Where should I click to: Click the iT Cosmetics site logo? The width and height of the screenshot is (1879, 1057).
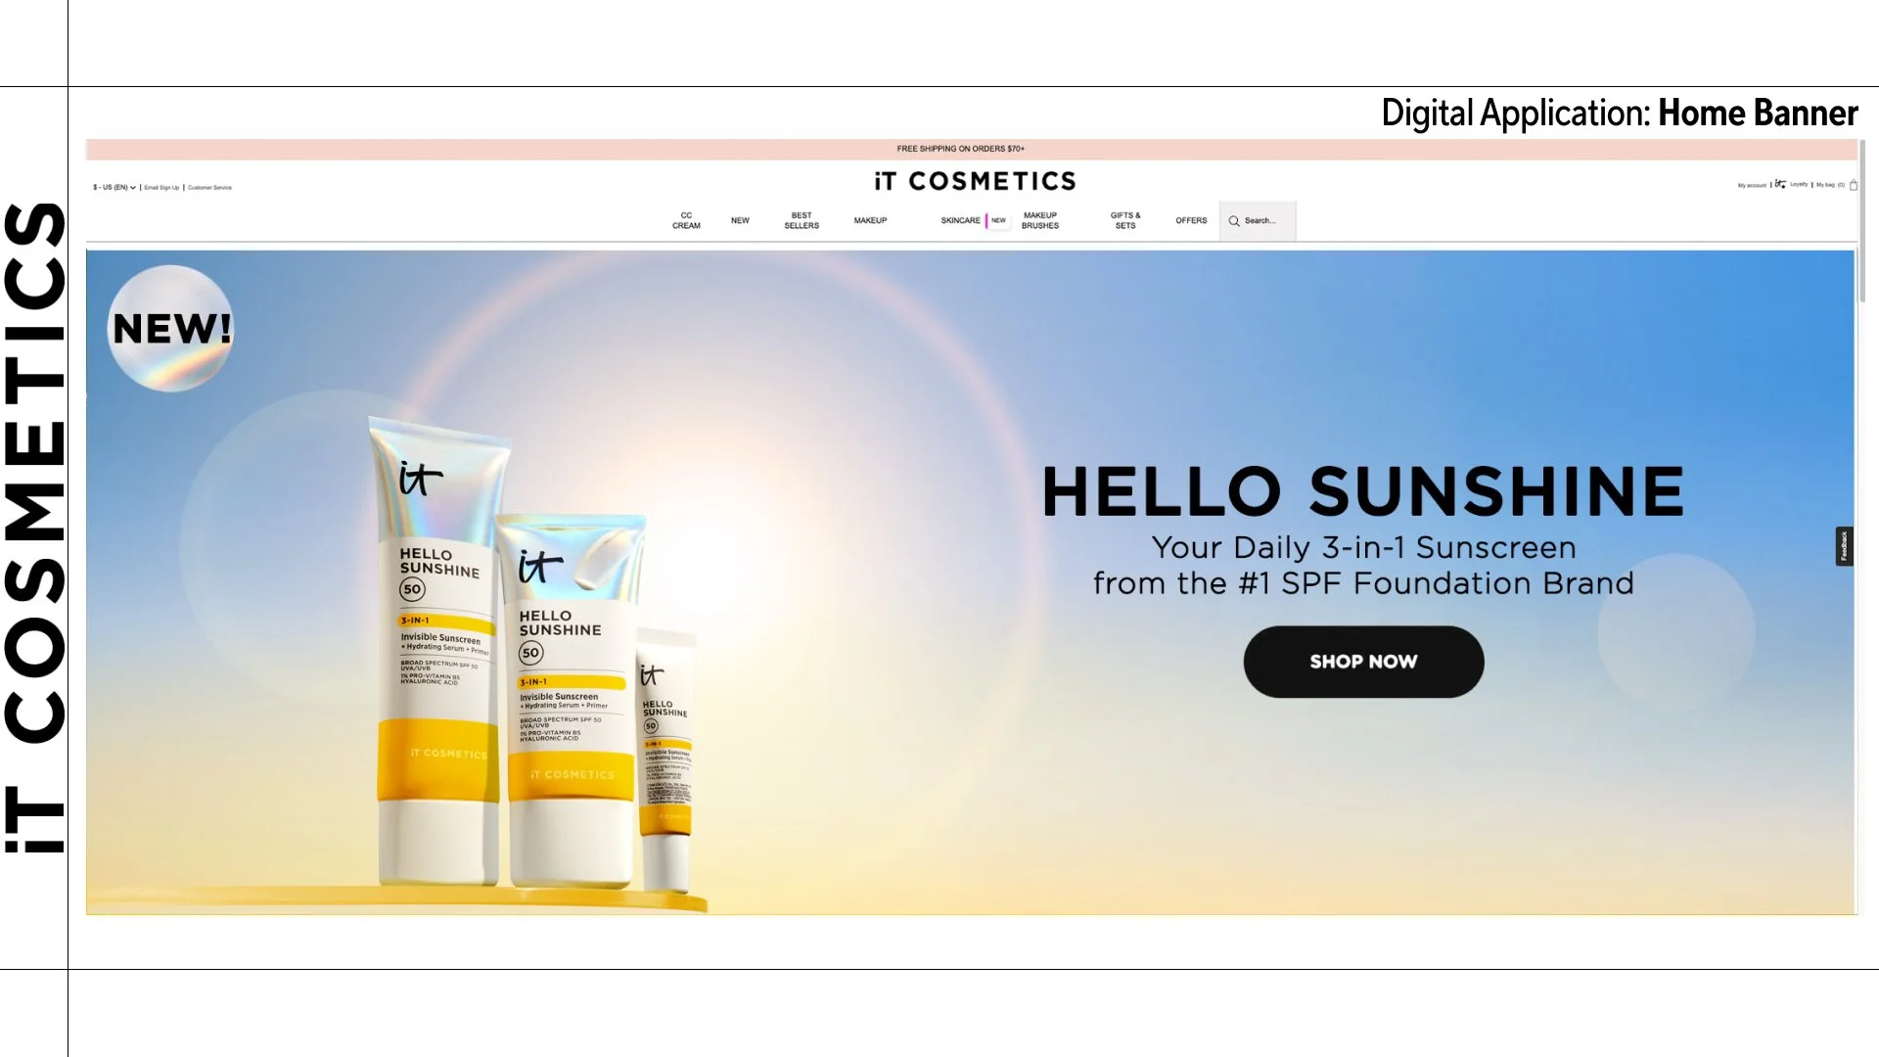tap(975, 181)
